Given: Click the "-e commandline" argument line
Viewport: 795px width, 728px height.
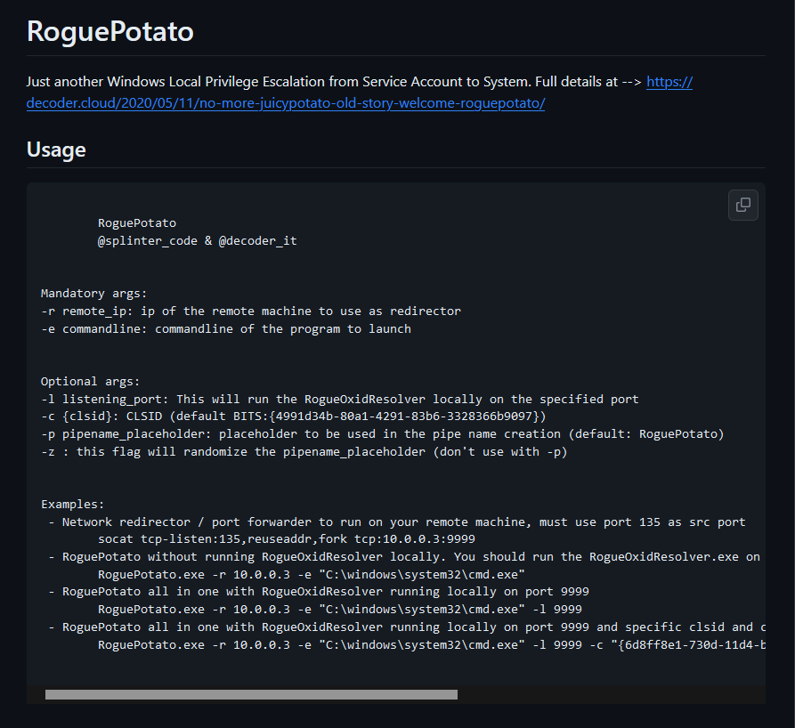Looking at the screenshot, I should click(x=226, y=329).
